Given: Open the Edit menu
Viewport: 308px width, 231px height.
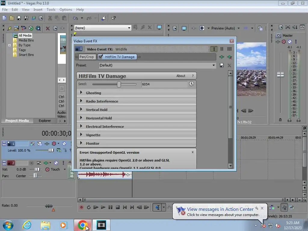Looking at the screenshot, I should [15, 9].
